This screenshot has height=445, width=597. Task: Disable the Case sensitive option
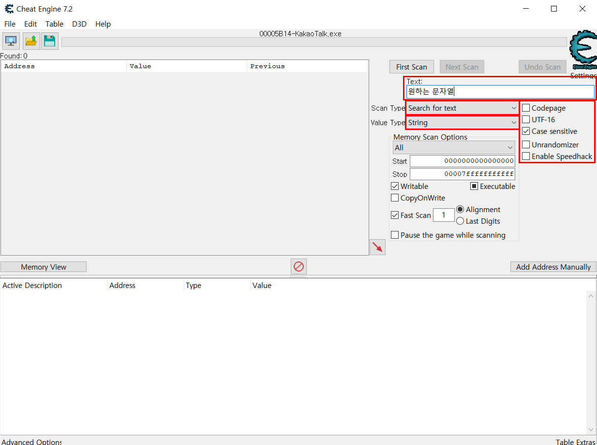[526, 131]
